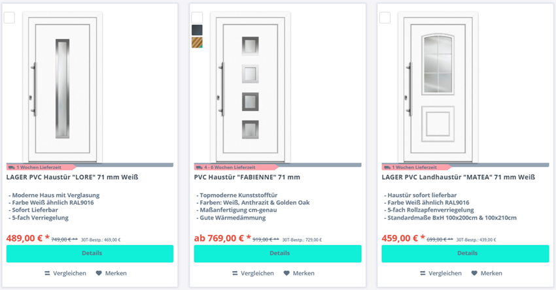Click compare icon under MATEA door
556x290 pixels.
tap(423, 273)
